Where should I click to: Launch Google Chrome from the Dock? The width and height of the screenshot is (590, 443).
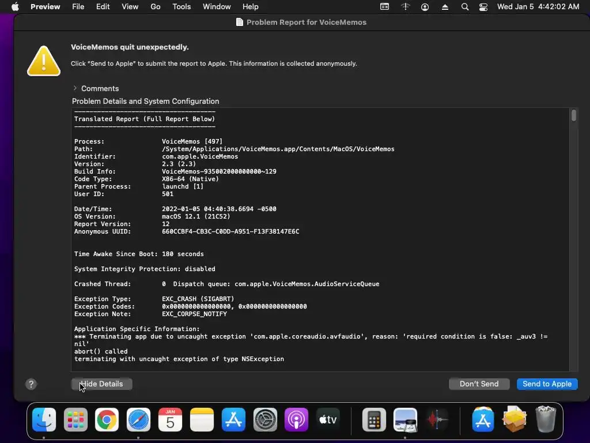pos(107,419)
